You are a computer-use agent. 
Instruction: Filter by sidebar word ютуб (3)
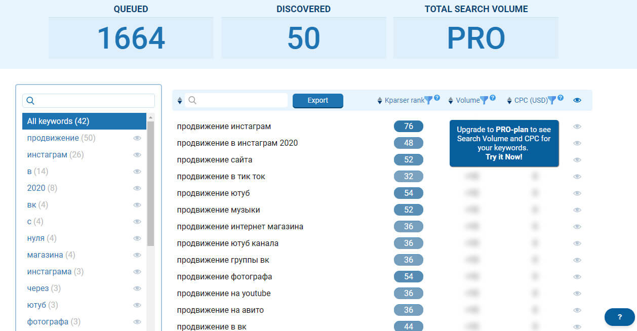click(43, 305)
